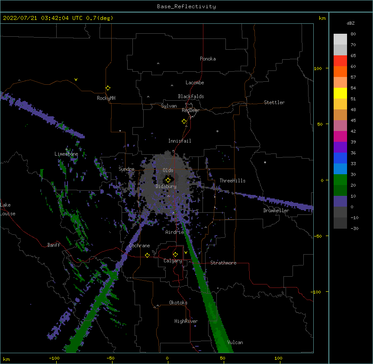
Task: Select the dark gray -10 dBZ legend swatch
Action: pos(340,223)
